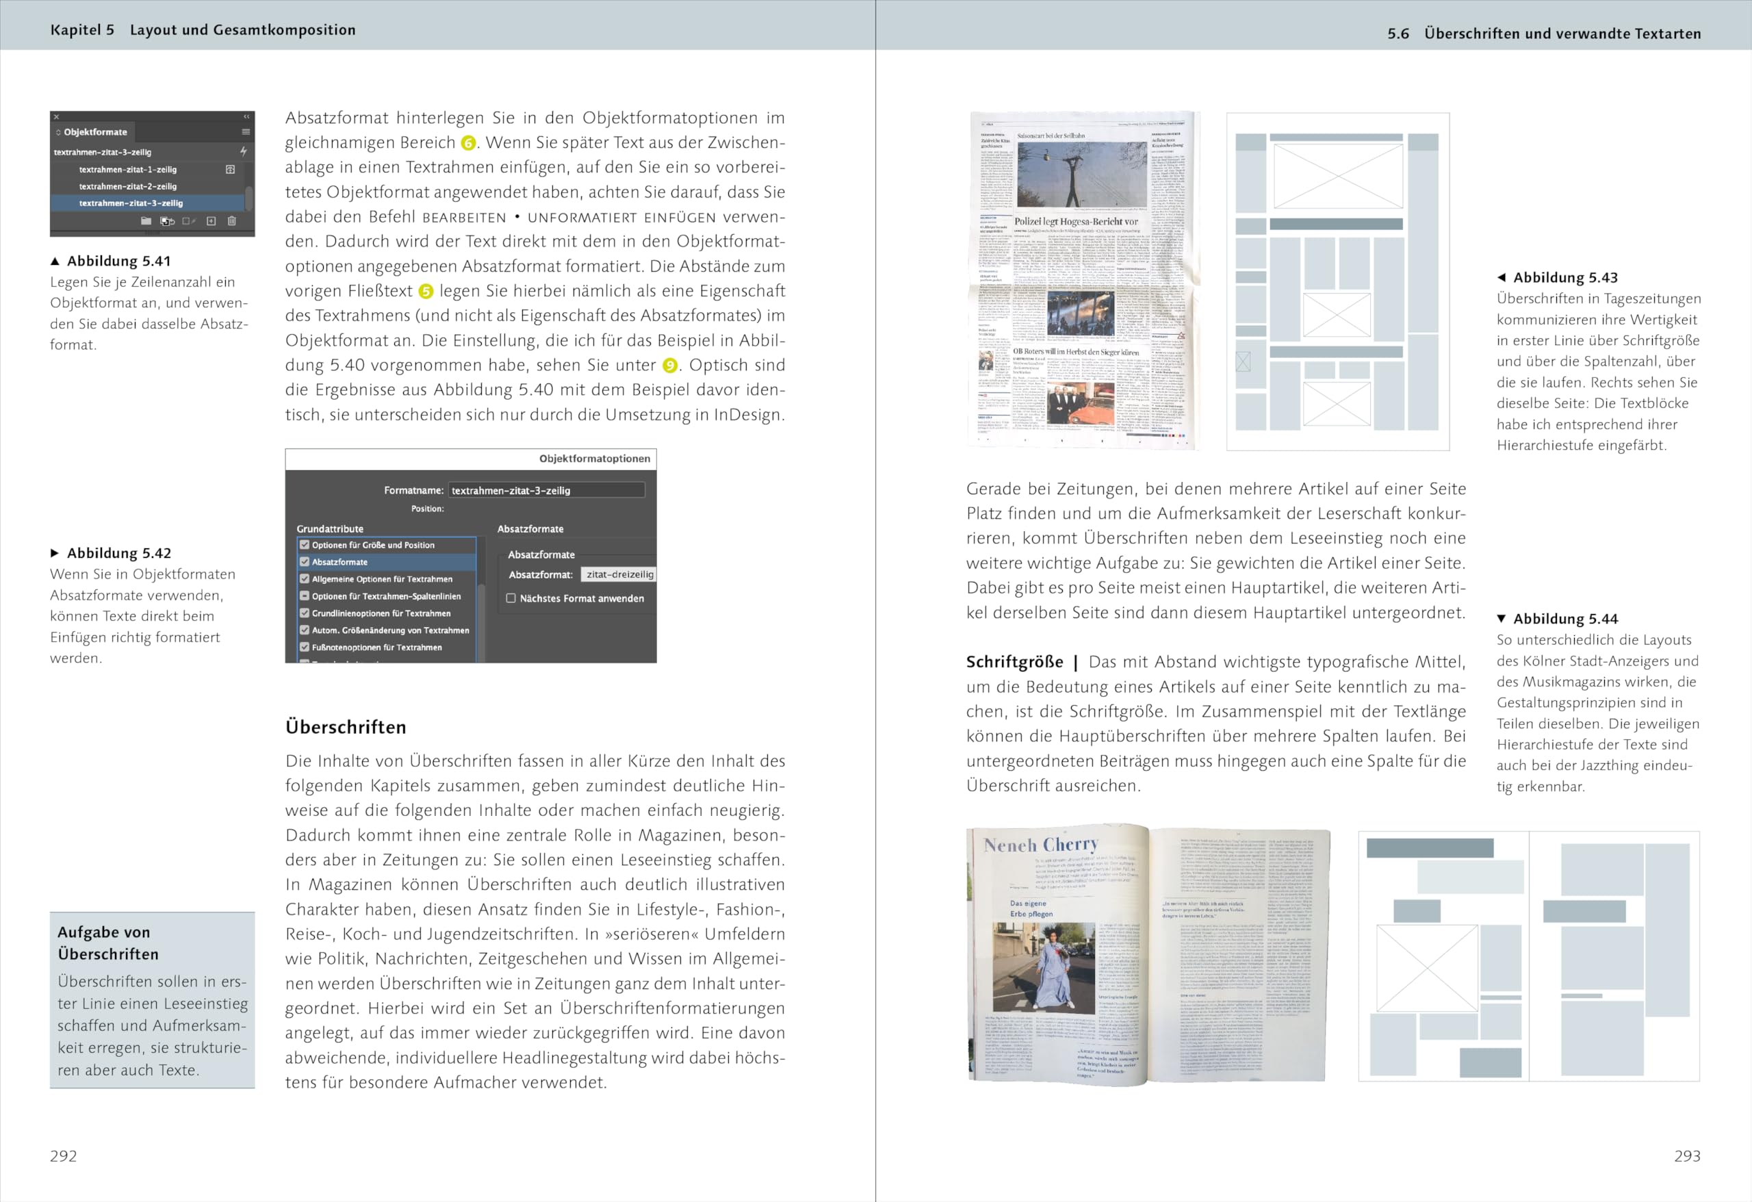The image size is (1752, 1202).
Task: Click the plus icon to create a new object style
Action: tap(211, 221)
